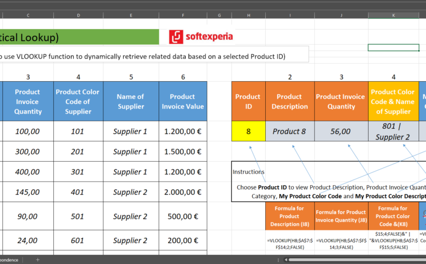The width and height of the screenshot is (426, 264).
Task: Click the green 'tical Lookup)' title banner
Action: click(80, 37)
